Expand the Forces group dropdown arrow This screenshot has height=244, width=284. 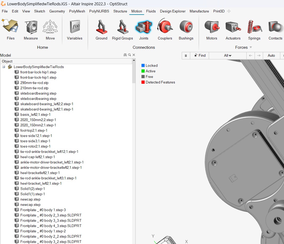(x=251, y=47)
